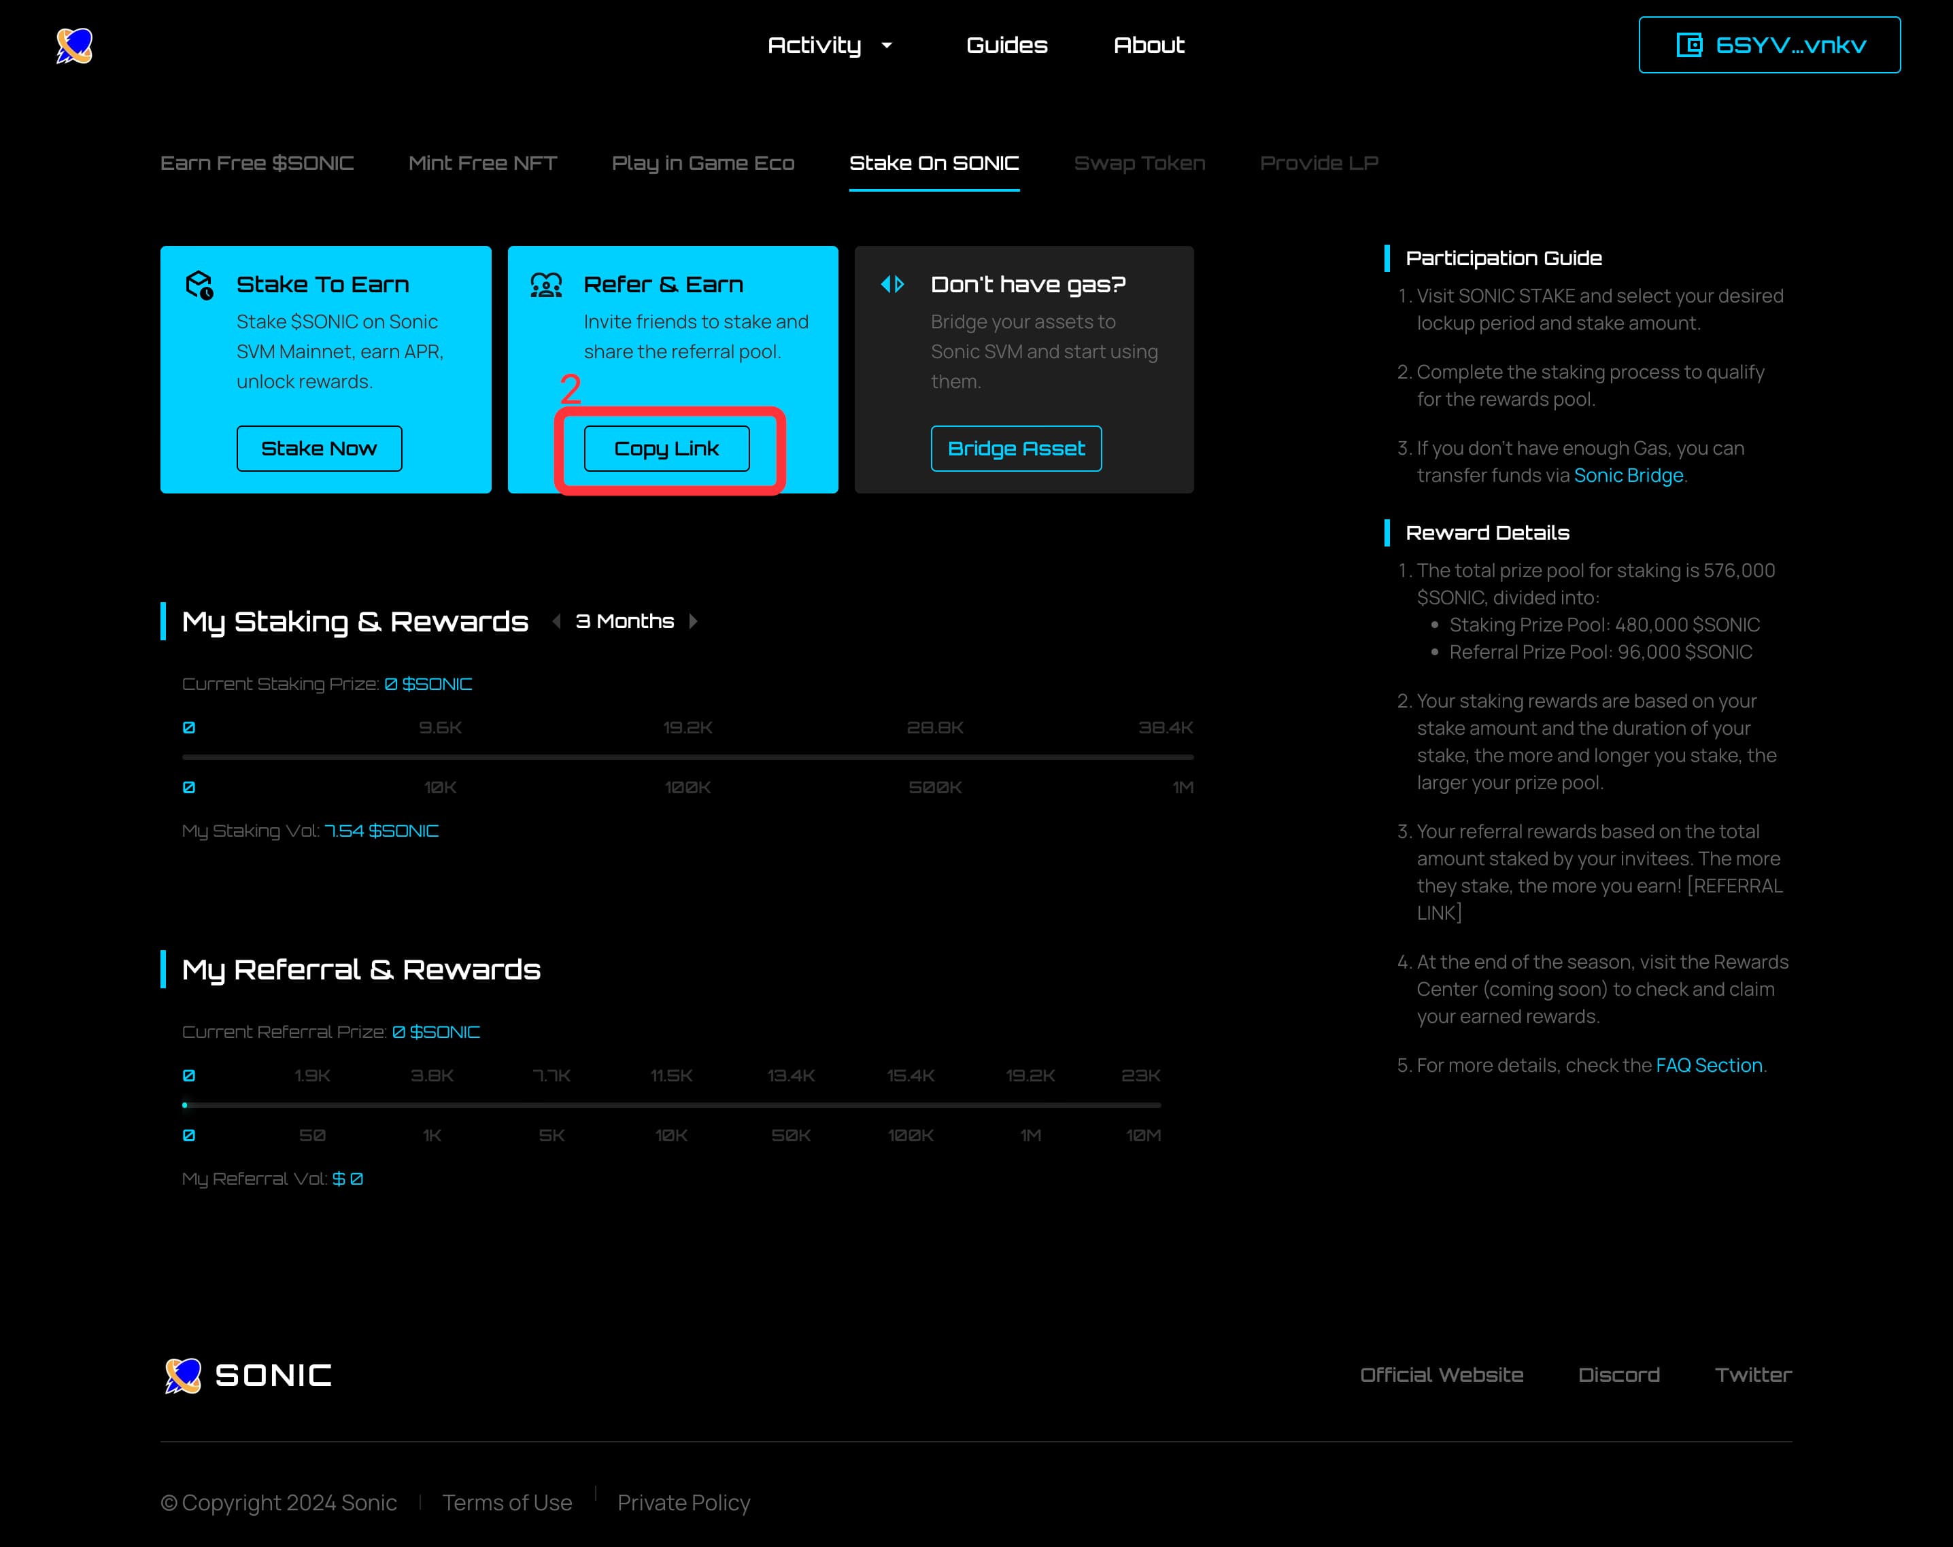This screenshot has height=1547, width=1953.
Task: Click the bridge arrows icon beside Don't have gas
Action: point(892,284)
